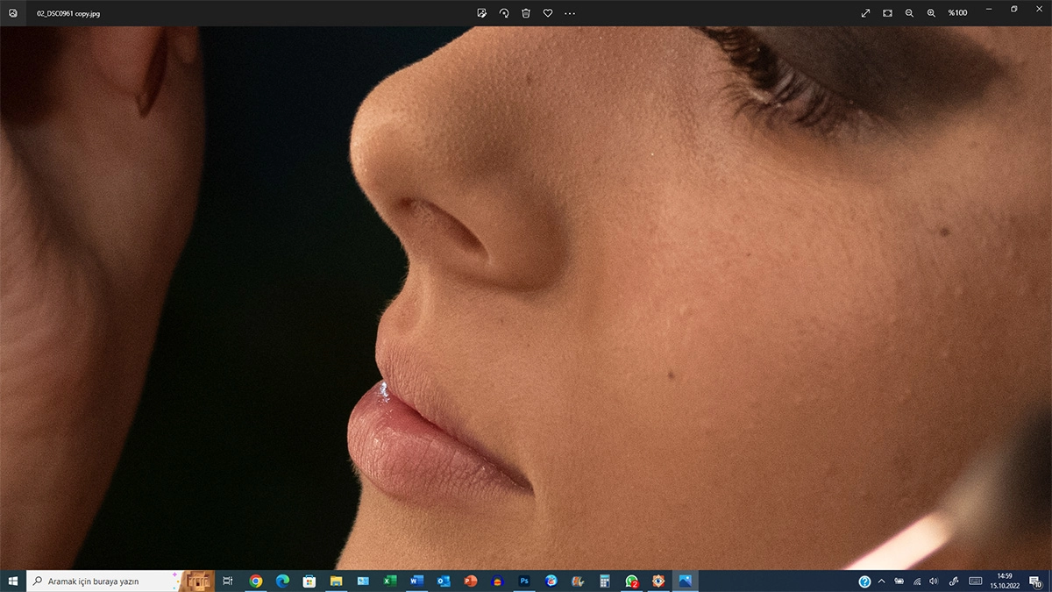
Task: Open Task View from the taskbar
Action: tap(228, 581)
